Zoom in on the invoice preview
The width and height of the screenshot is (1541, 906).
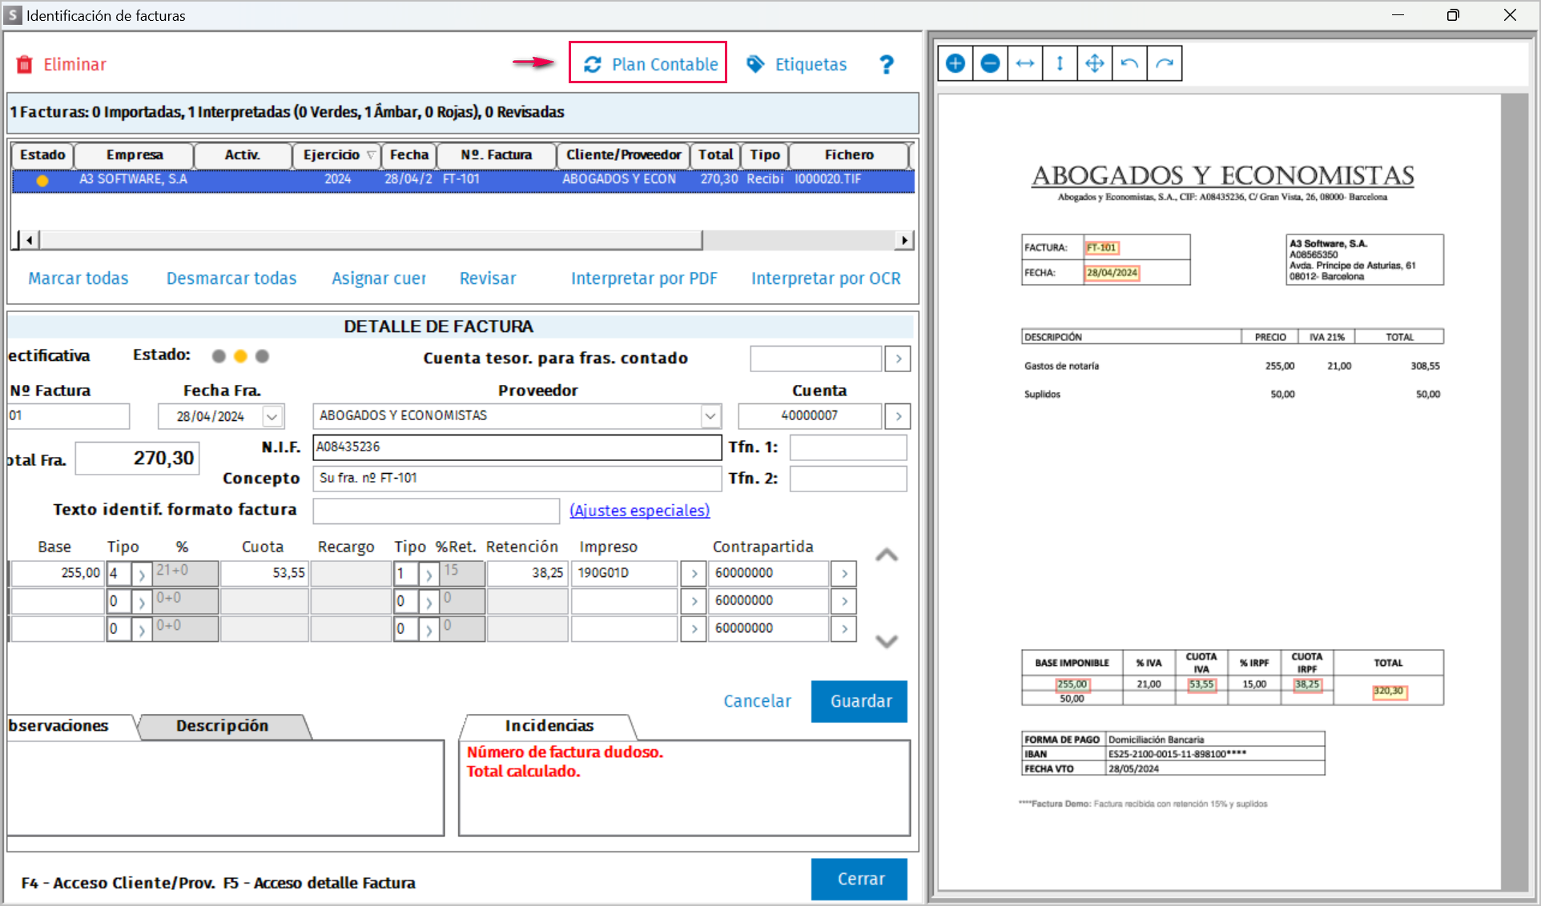point(956,63)
